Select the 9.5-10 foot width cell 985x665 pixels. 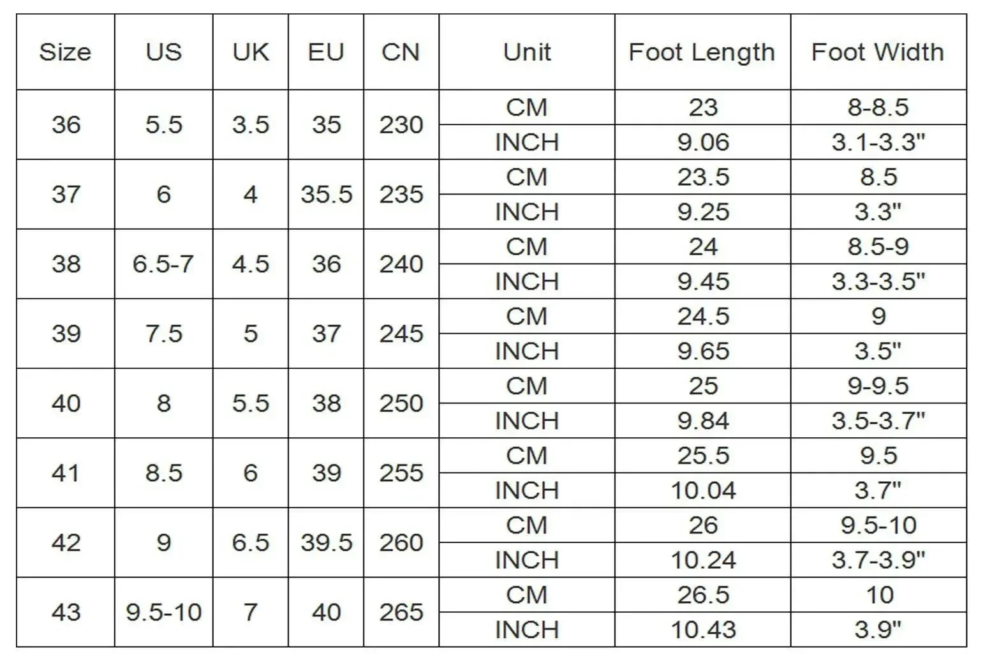click(x=878, y=525)
